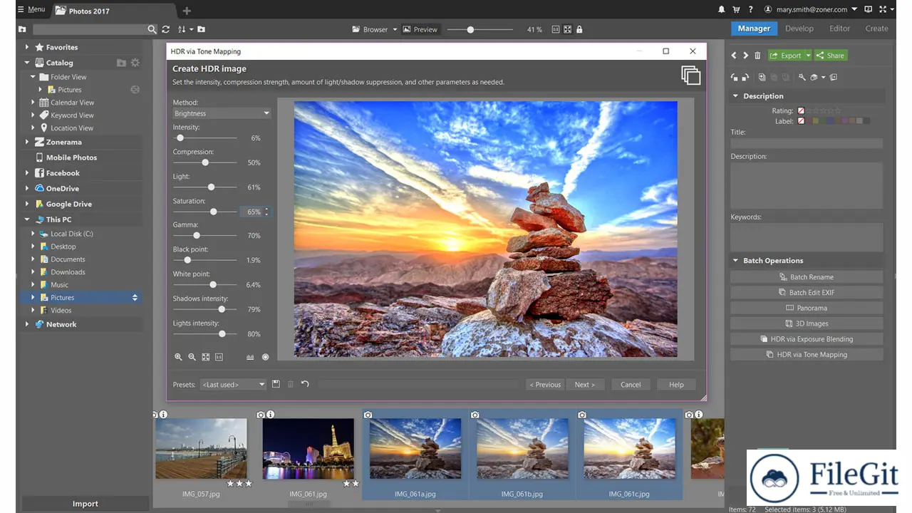Click the search magnifier icon
The image size is (912, 513).
click(152, 29)
